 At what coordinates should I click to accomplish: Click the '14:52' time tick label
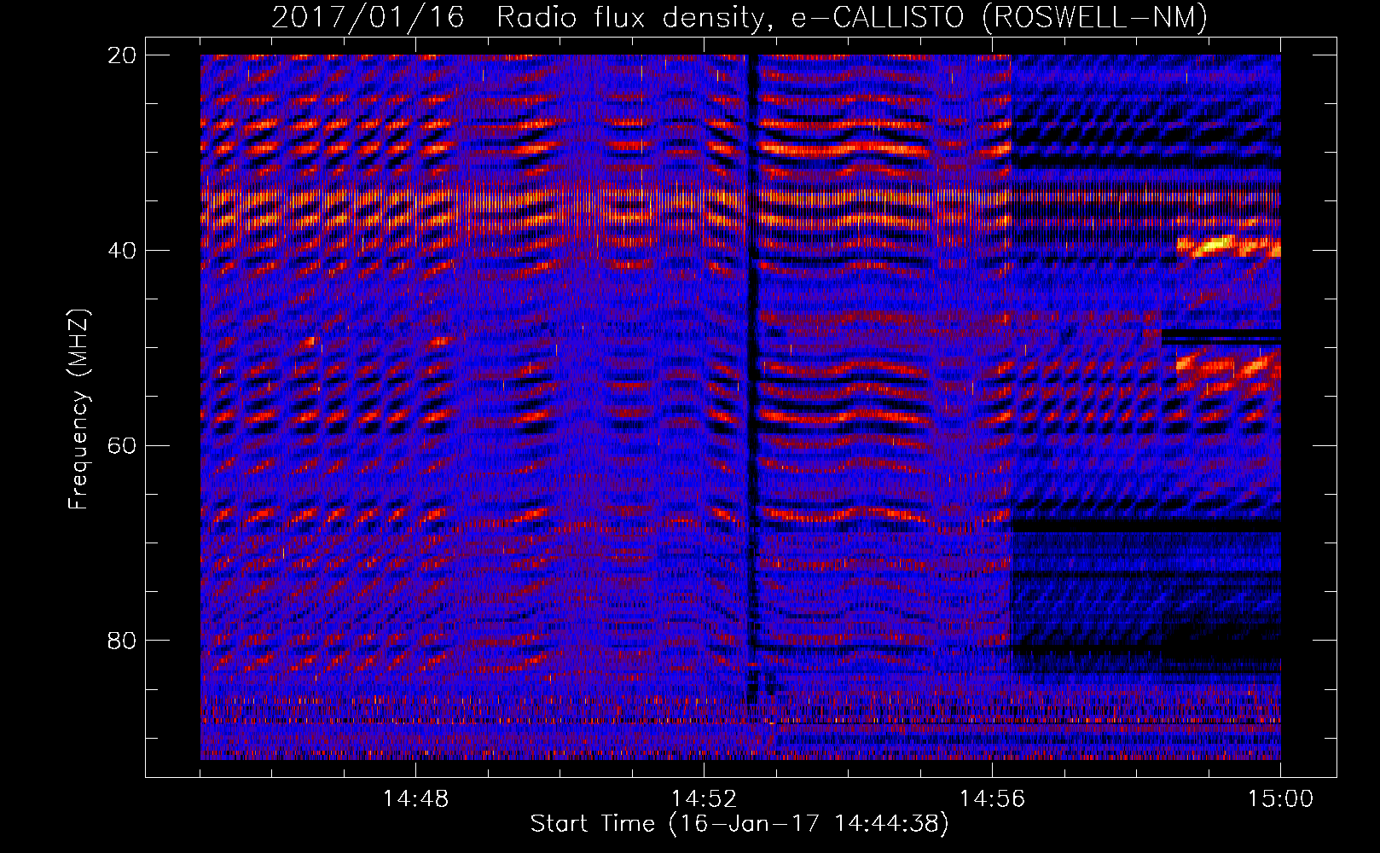pyautogui.click(x=704, y=799)
